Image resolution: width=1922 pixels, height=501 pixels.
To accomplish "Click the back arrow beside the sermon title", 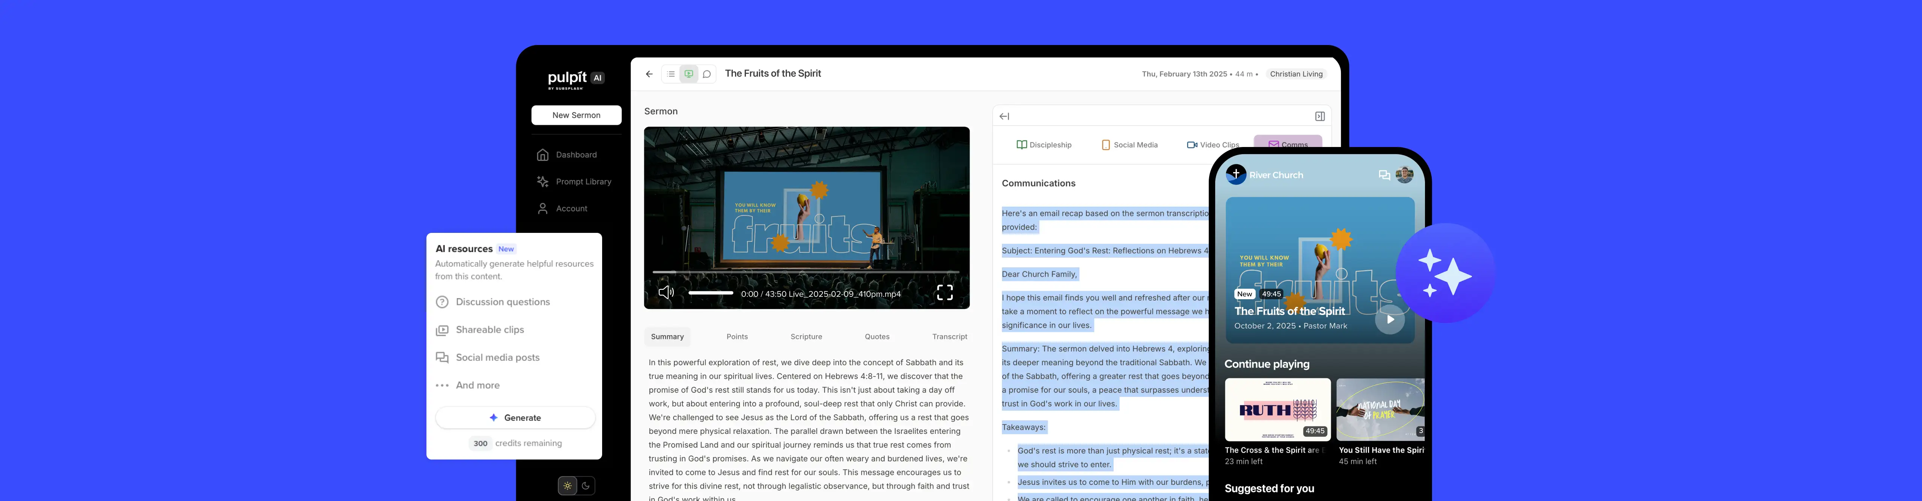I will click(649, 74).
